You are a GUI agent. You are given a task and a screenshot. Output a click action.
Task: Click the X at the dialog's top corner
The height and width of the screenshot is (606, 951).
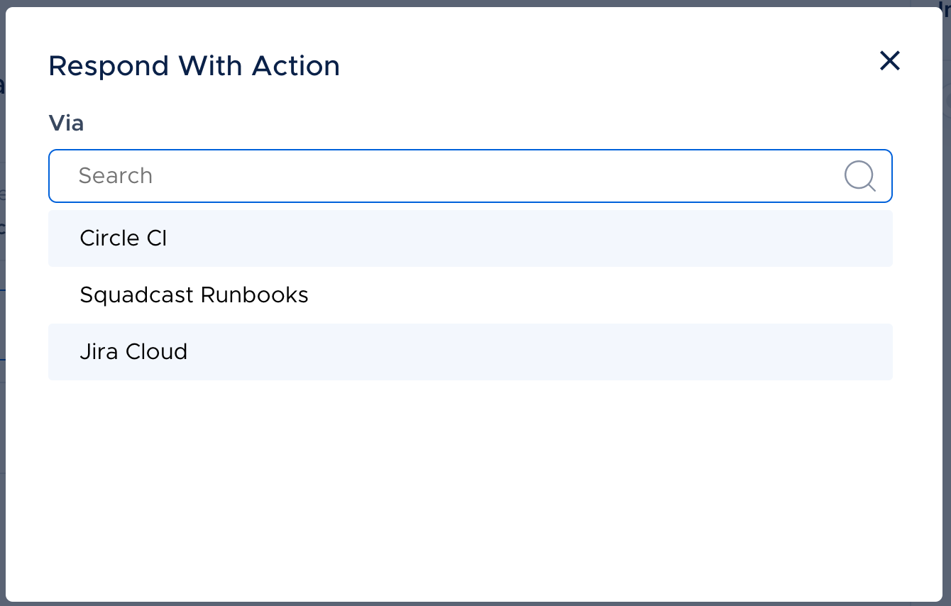889,61
